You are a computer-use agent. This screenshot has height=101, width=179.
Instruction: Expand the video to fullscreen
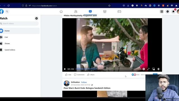click(149, 69)
